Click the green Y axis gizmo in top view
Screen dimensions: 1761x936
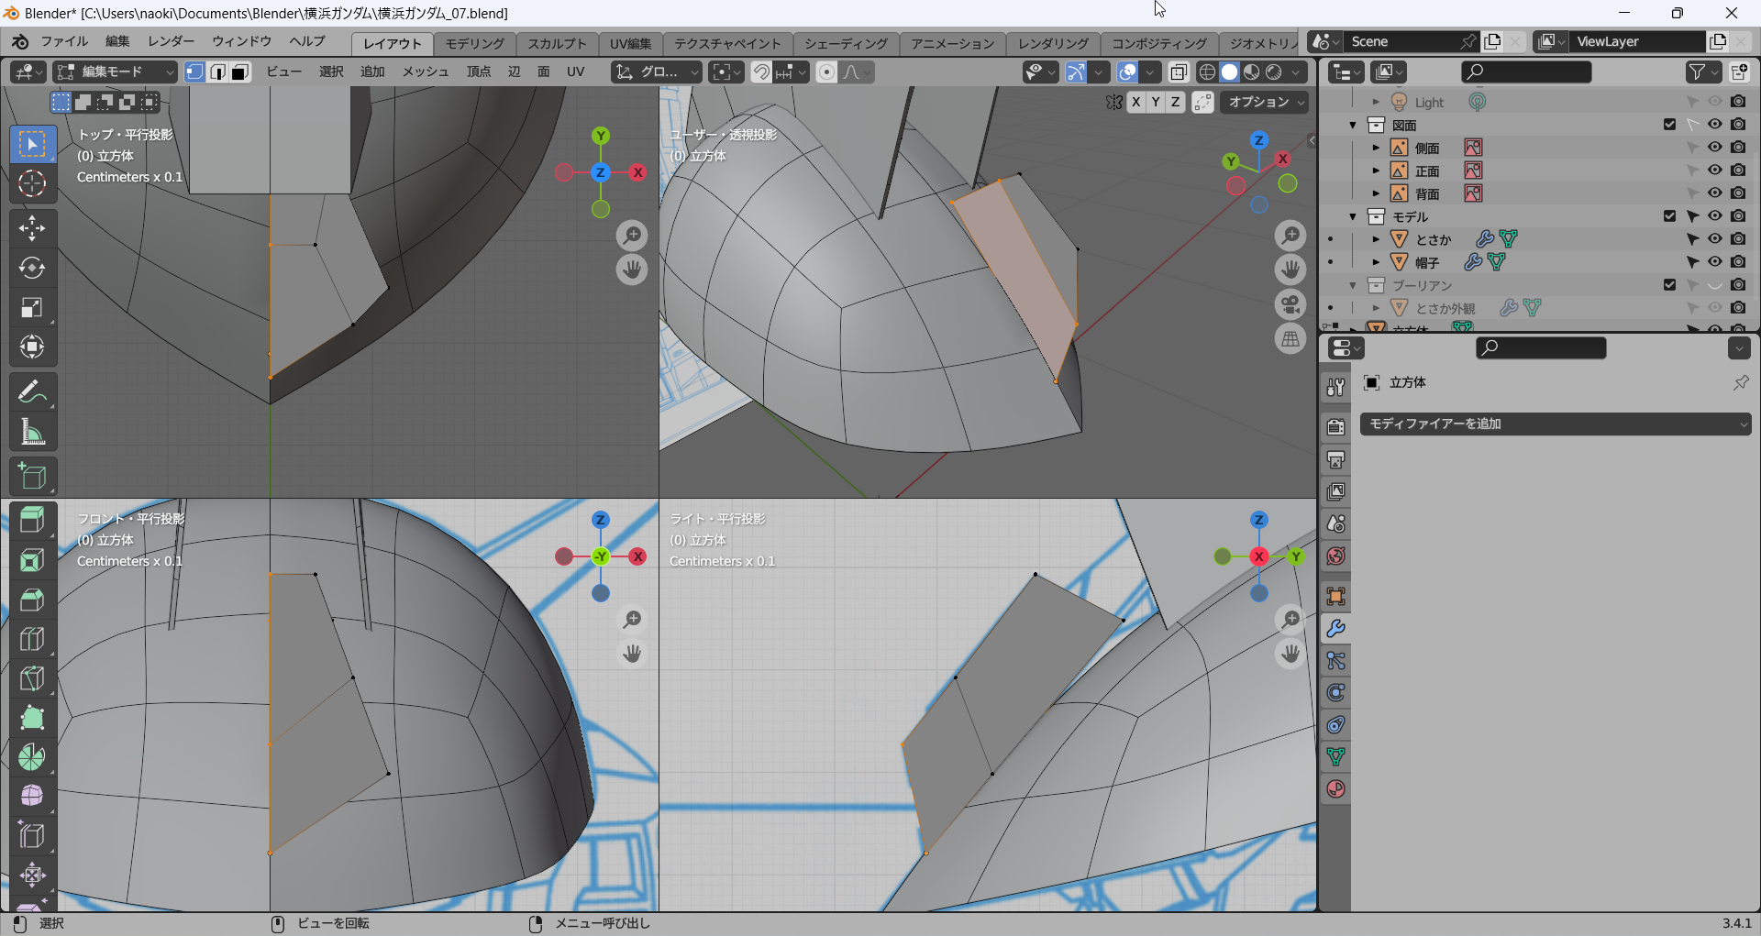pos(601,136)
